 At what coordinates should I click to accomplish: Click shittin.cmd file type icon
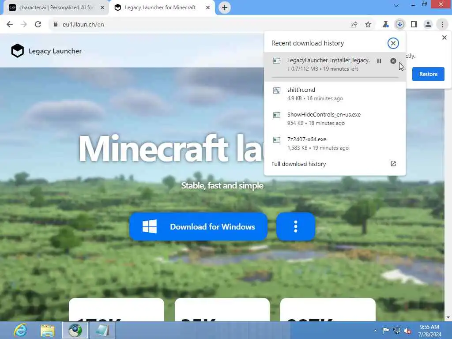(x=277, y=90)
